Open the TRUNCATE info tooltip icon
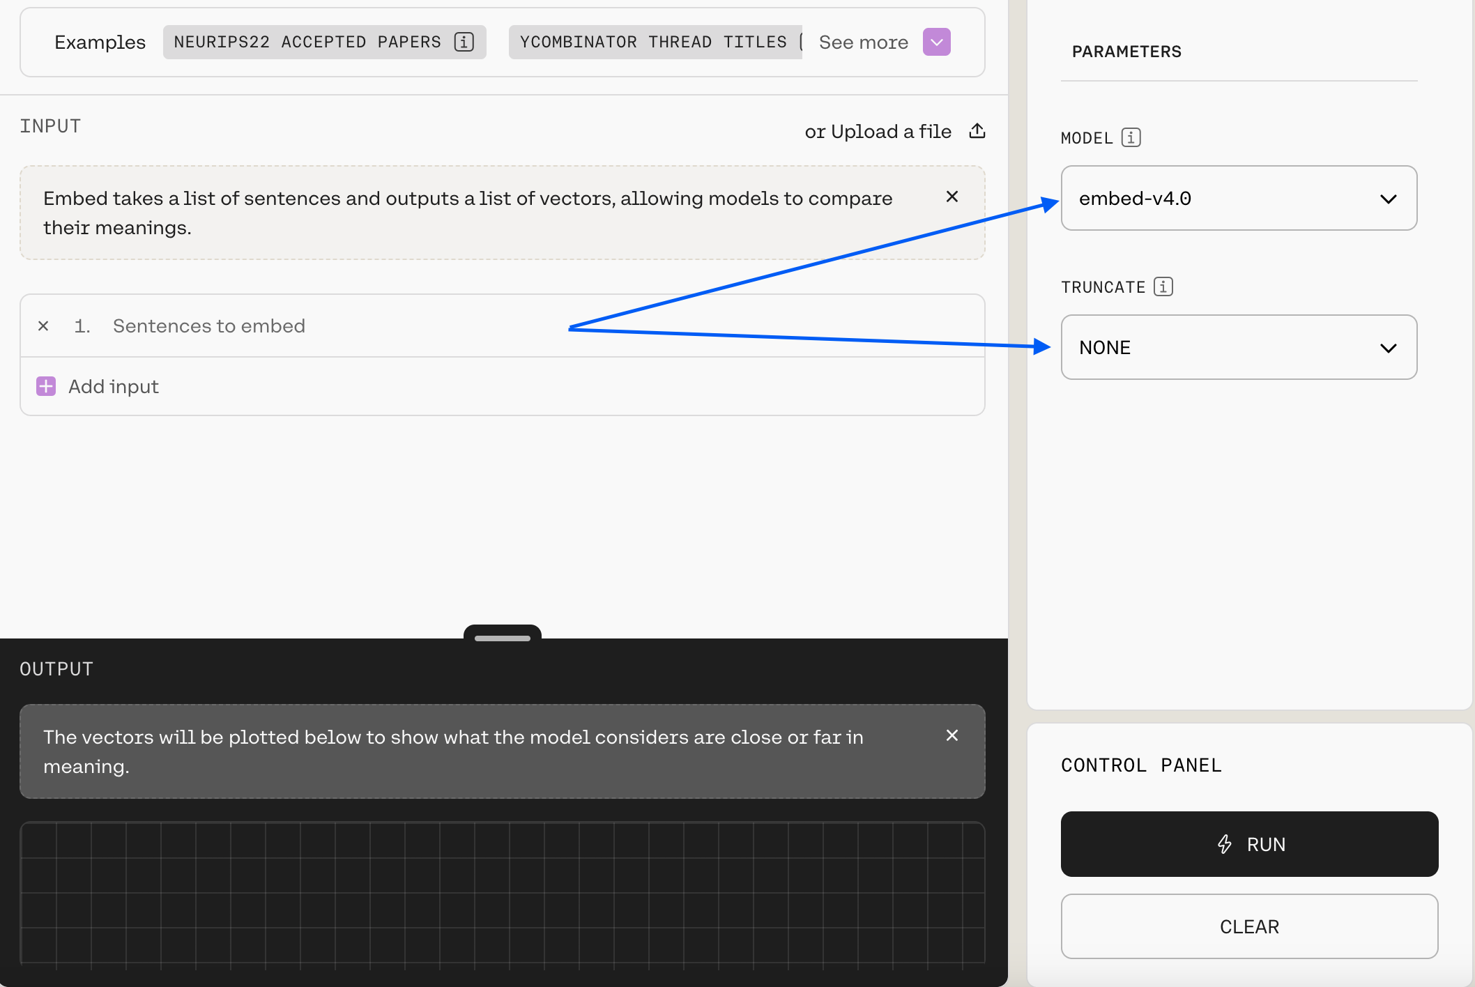Viewport: 1475px width, 987px height. tap(1163, 286)
